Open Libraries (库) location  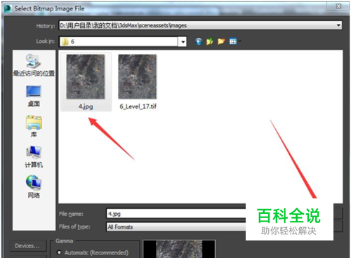click(34, 126)
